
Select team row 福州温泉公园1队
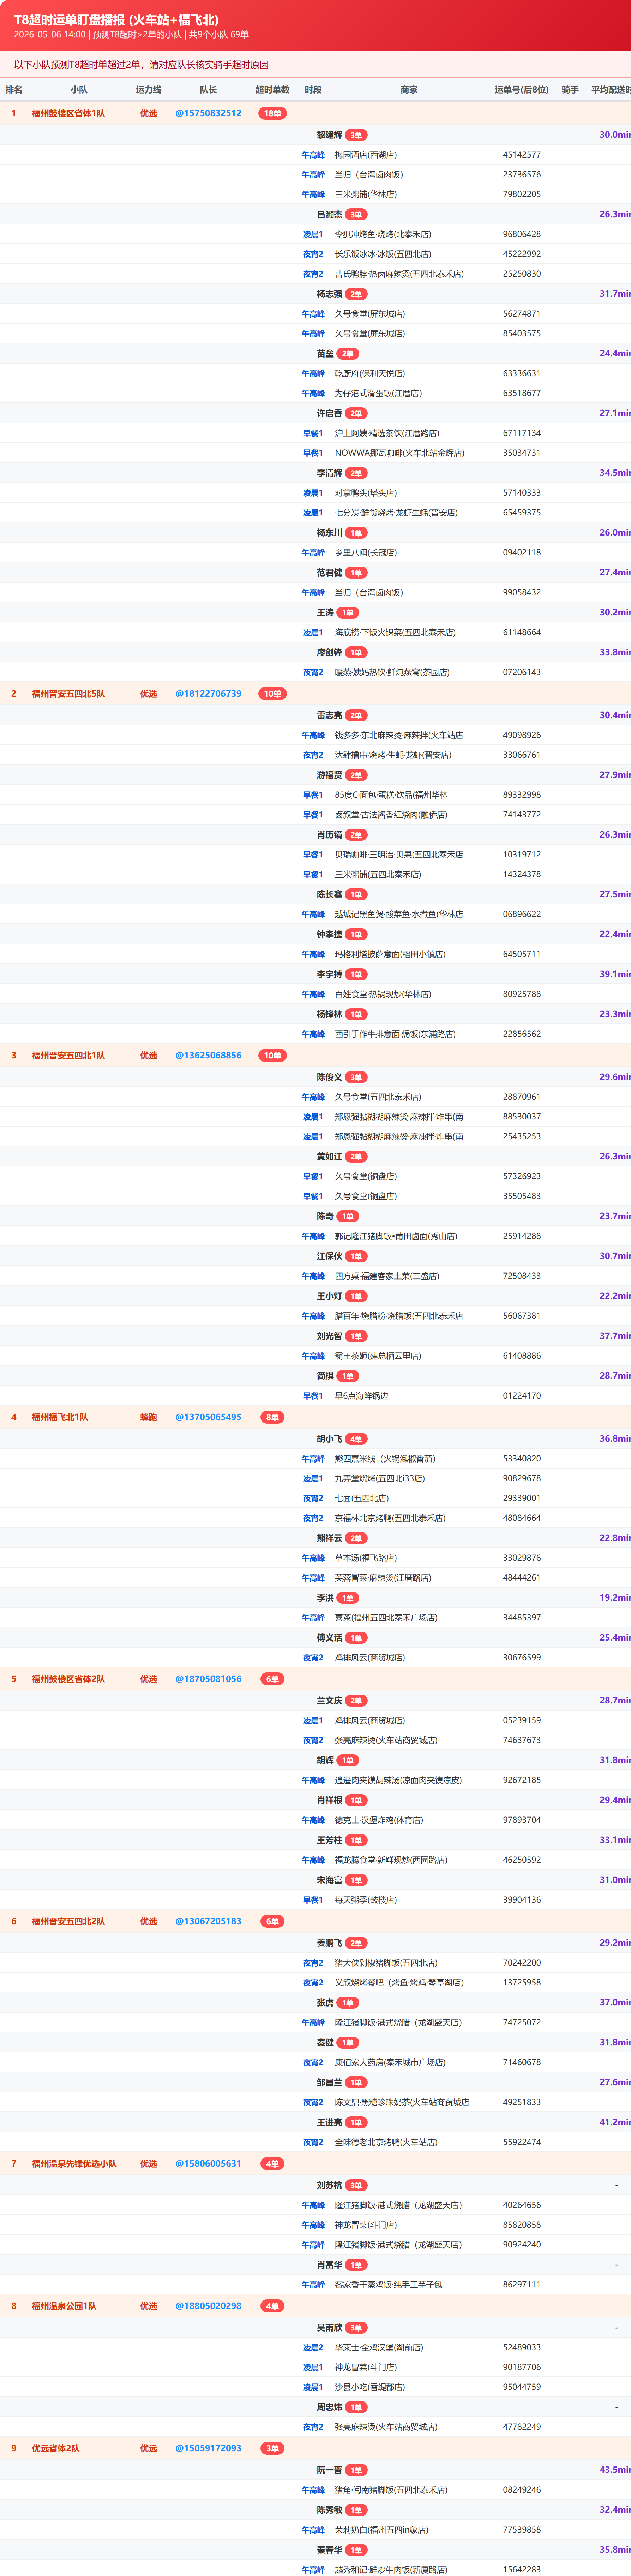tap(315, 2306)
